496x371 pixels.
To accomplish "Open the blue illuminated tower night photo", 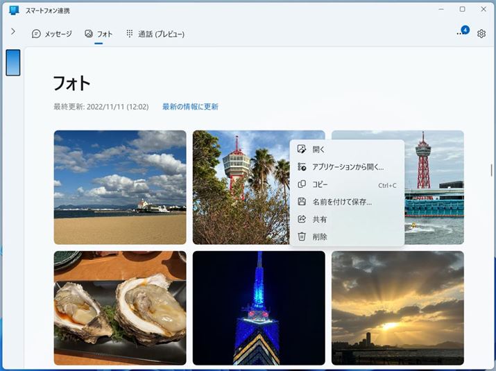I will pyautogui.click(x=259, y=308).
